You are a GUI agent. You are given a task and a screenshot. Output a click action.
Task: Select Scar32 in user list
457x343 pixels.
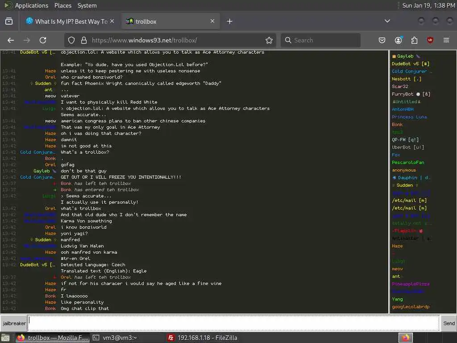pyautogui.click(x=400, y=86)
